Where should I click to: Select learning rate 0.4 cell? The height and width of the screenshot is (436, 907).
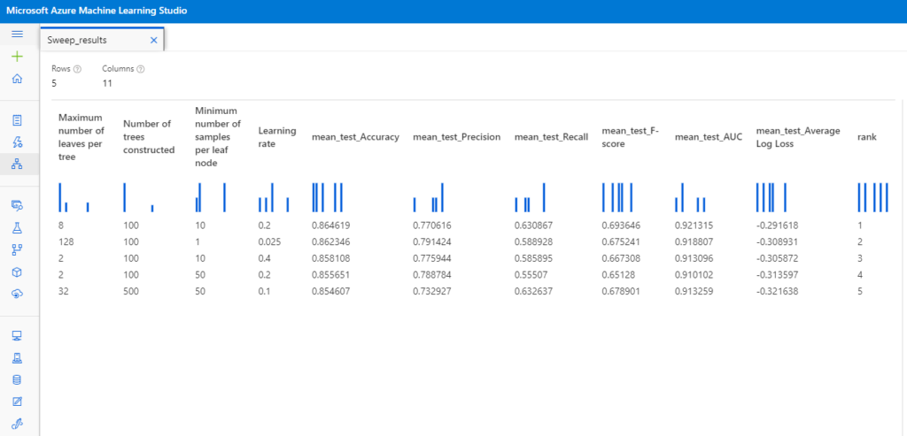pyautogui.click(x=264, y=258)
